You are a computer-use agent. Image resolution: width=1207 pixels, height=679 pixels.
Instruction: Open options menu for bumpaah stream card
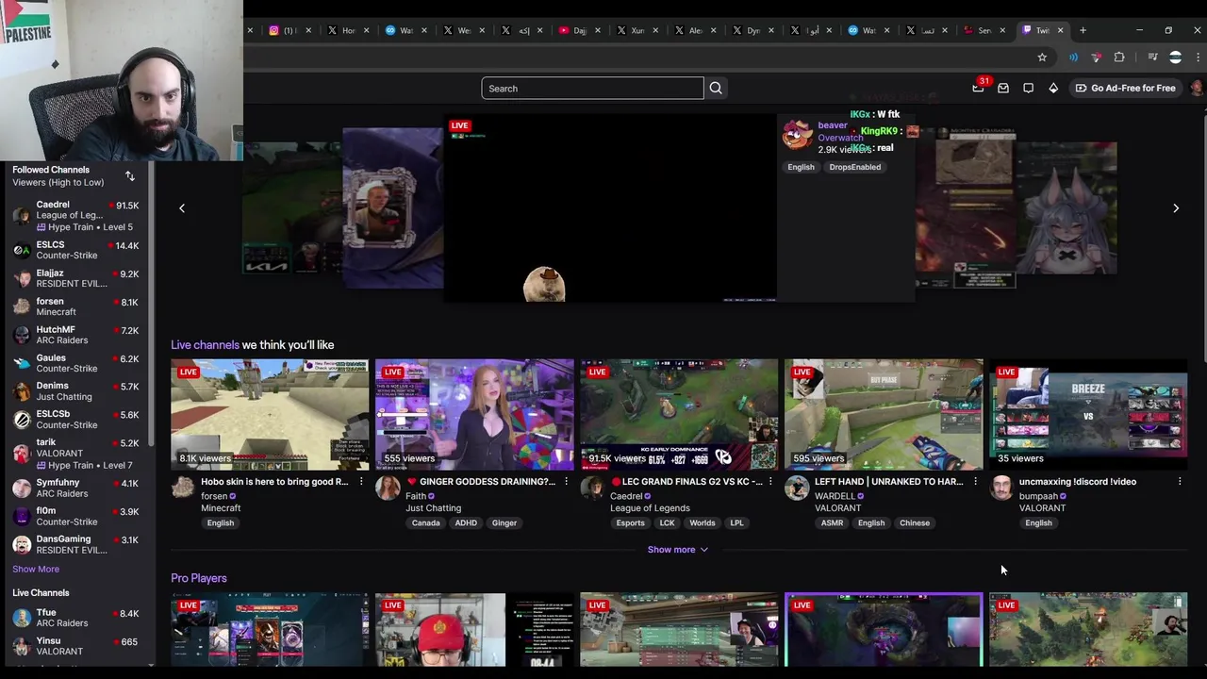click(x=1180, y=482)
